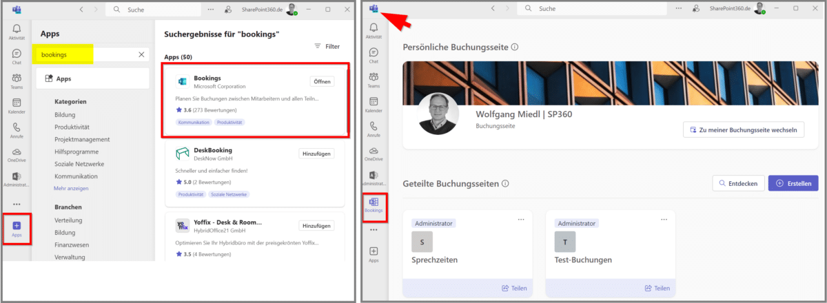Show more apps ellipsis in left window sidebar
Viewport: 827px width, 303px height.
17,204
